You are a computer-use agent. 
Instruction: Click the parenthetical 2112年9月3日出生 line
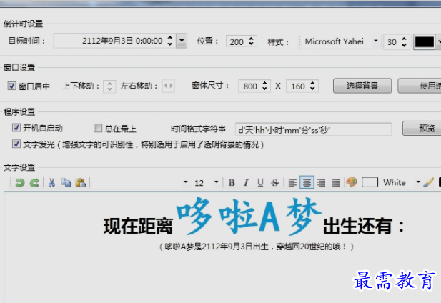point(256,247)
